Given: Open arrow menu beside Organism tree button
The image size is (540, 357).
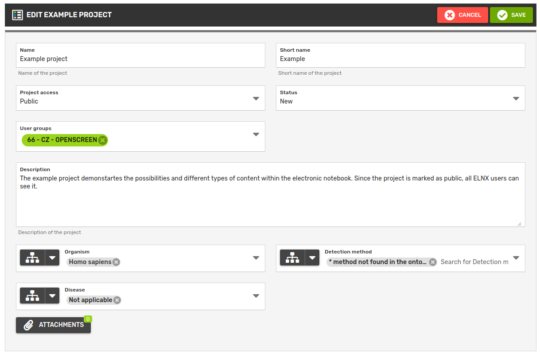Looking at the screenshot, I should coord(52,258).
